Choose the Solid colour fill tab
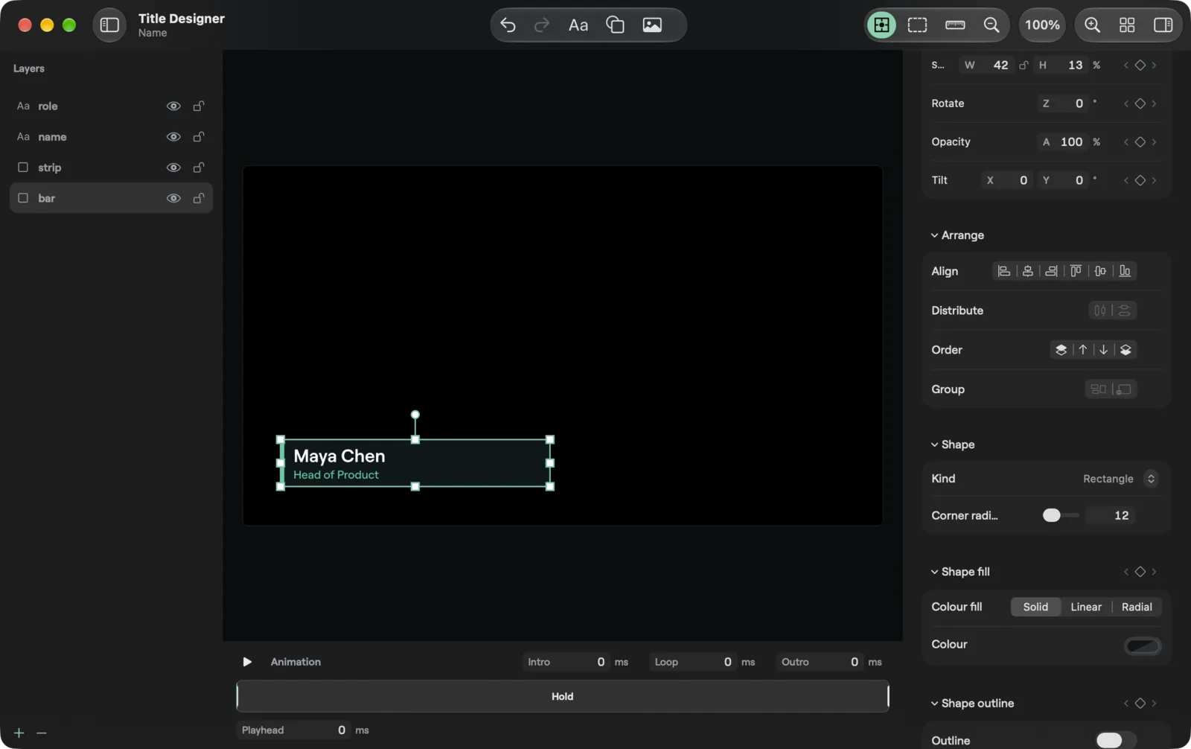 tap(1035, 607)
